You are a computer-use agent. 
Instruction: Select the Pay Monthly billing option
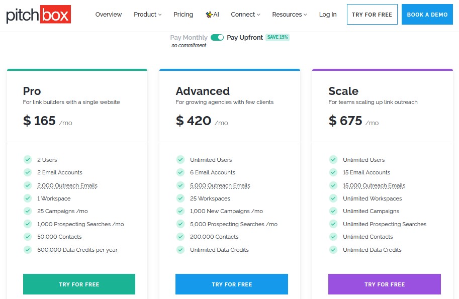(x=189, y=38)
